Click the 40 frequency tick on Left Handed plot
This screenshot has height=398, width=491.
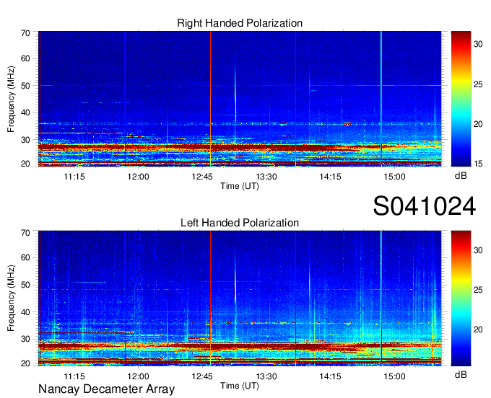(25, 312)
